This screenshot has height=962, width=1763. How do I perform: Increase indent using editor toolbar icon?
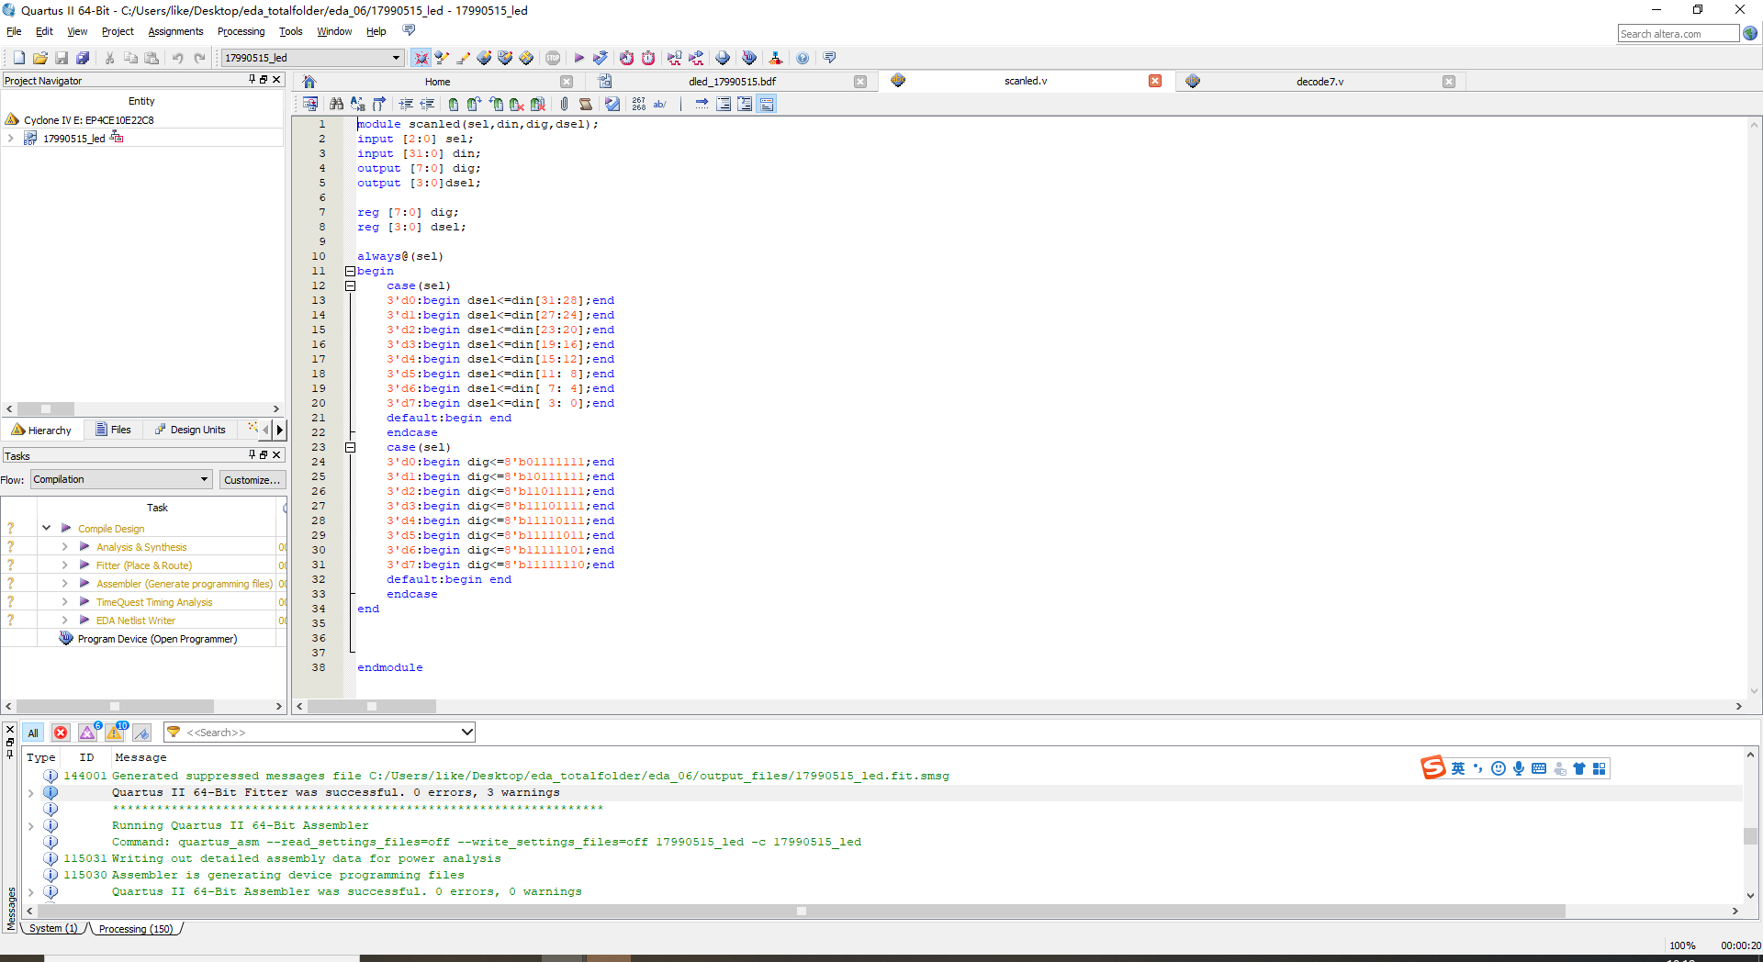click(x=406, y=104)
